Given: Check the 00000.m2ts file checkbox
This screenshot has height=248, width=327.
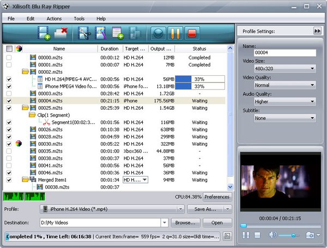Looking at the screenshot, I should point(8,58).
